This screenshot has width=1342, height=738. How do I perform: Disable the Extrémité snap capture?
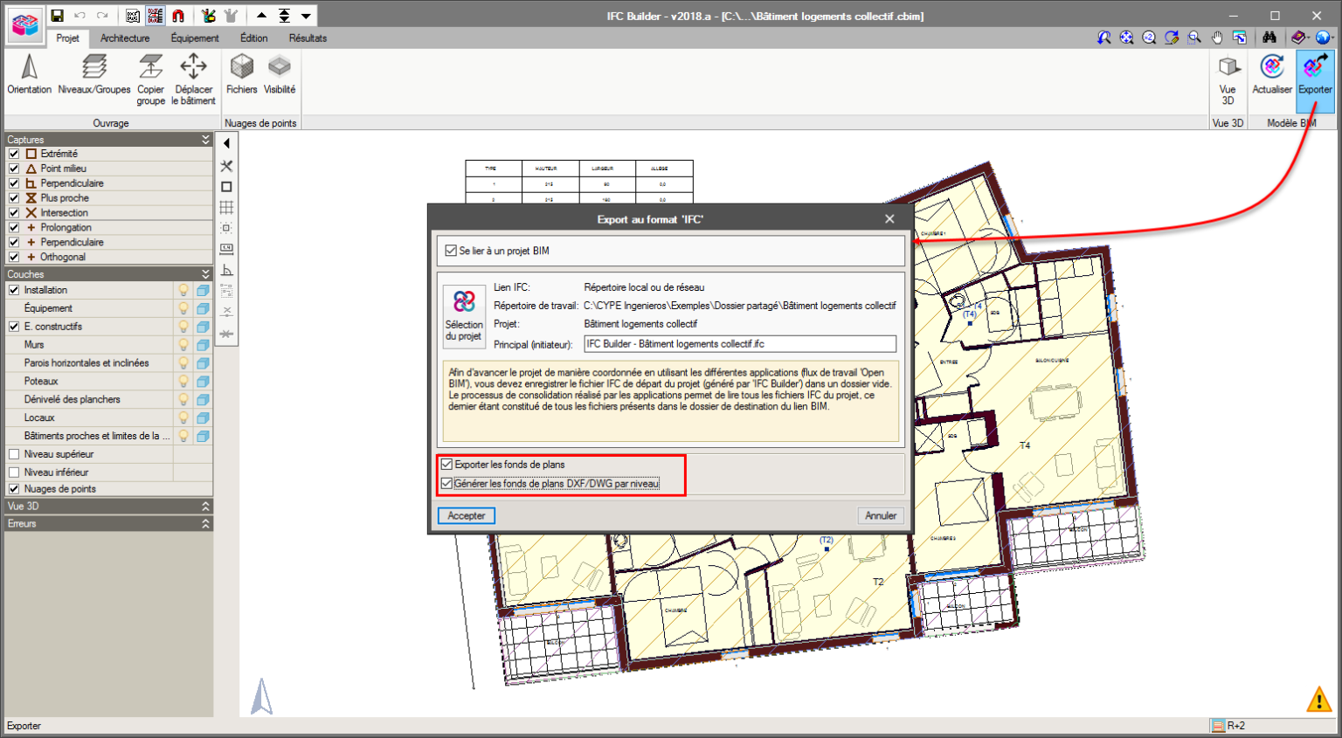(14, 154)
